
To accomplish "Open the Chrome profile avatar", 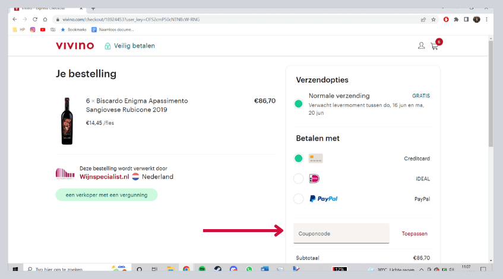I will tap(477, 20).
